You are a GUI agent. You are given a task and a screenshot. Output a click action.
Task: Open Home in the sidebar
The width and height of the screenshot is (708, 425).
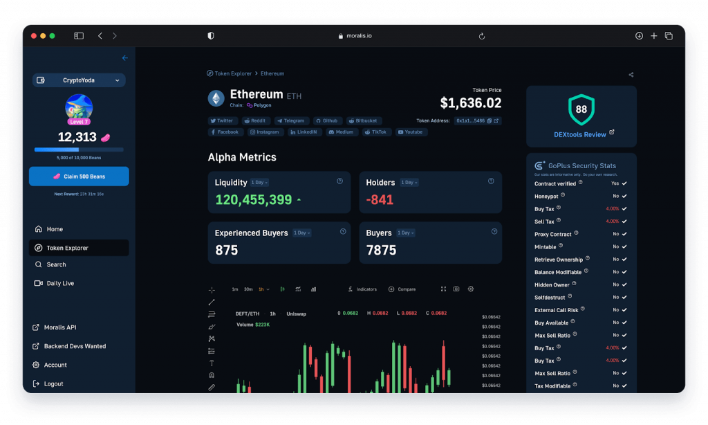pyautogui.click(x=79, y=229)
